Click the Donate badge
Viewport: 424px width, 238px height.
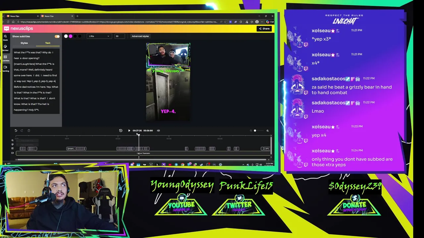(x=354, y=206)
